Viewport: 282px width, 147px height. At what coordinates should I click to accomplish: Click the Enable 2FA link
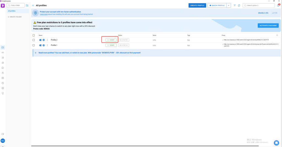(263, 13)
